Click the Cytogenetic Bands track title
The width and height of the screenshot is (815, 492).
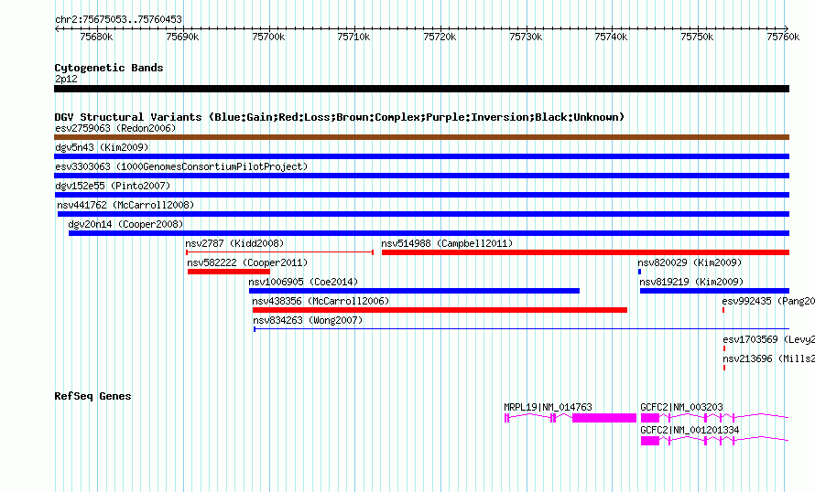[x=109, y=68]
